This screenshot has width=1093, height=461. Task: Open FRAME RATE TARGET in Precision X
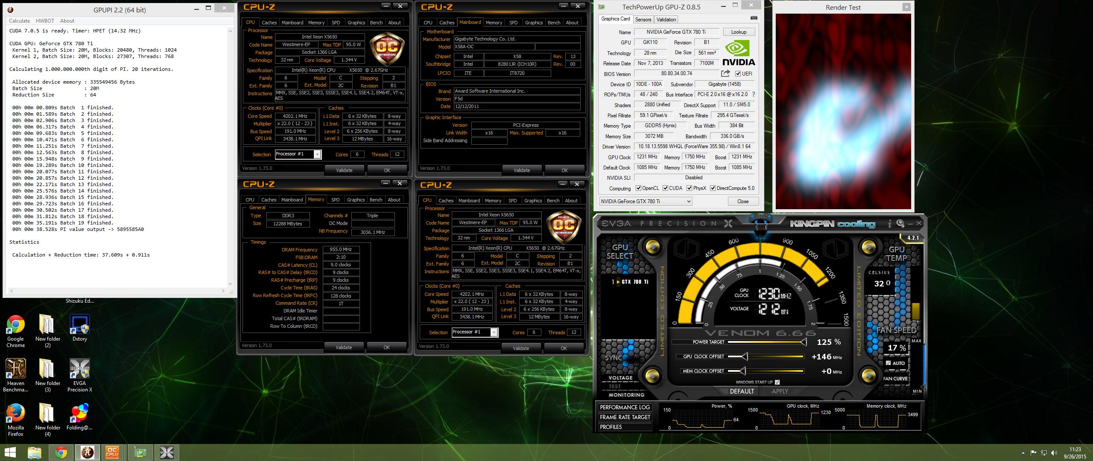[x=625, y=417]
